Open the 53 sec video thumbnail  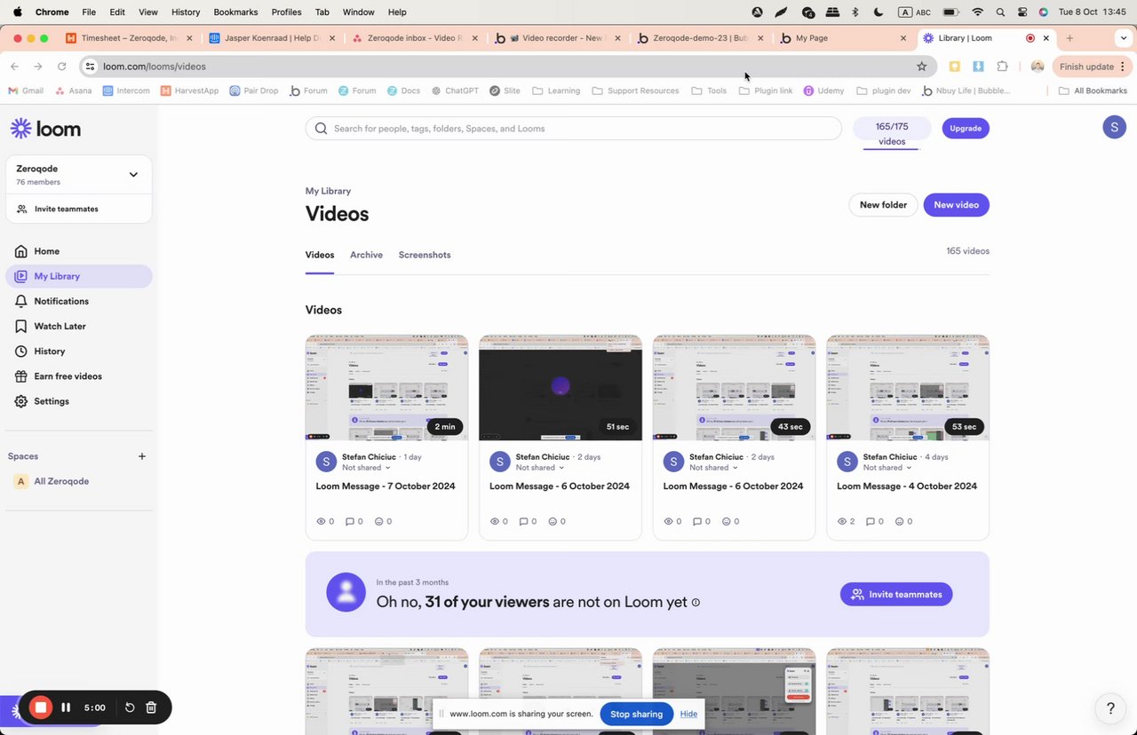[908, 387]
